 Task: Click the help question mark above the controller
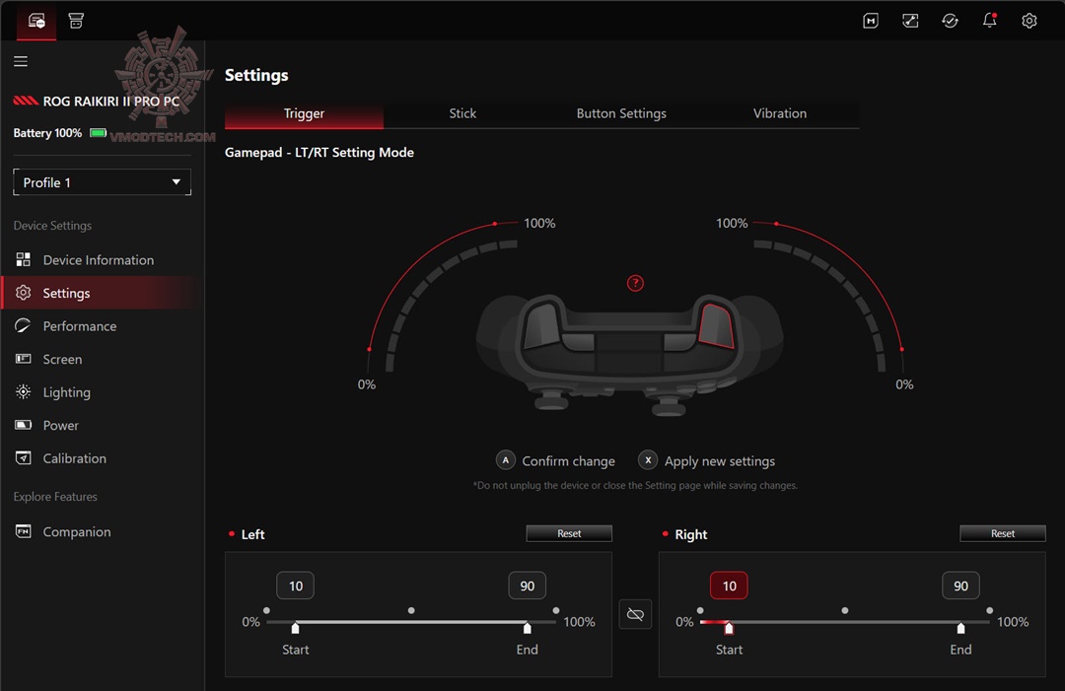coord(635,283)
